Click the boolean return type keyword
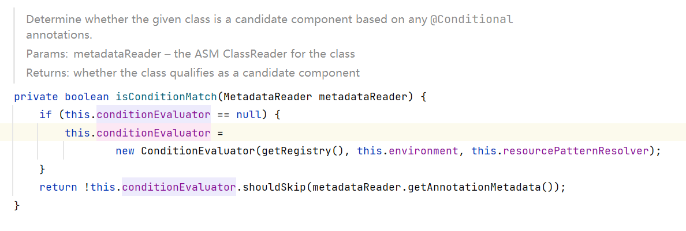The height and width of the screenshot is (231, 686). click(x=87, y=96)
